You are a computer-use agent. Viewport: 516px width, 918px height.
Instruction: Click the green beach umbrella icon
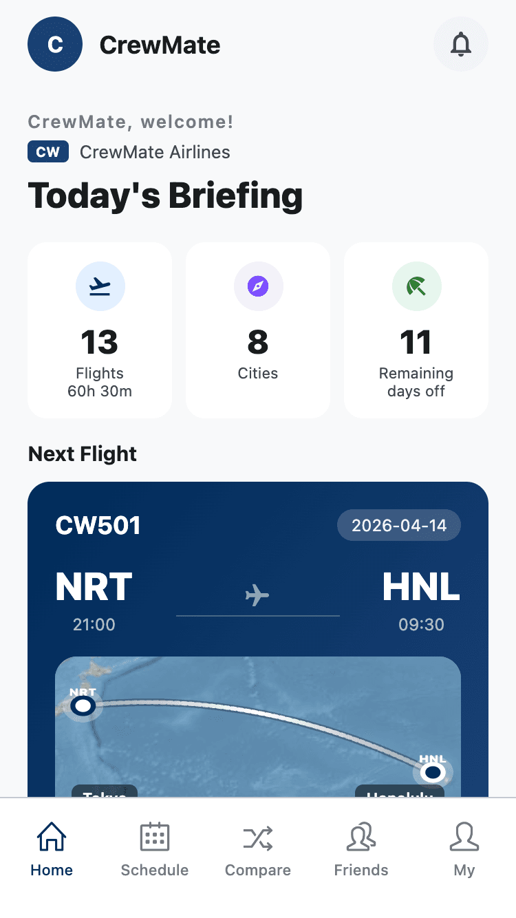click(416, 286)
